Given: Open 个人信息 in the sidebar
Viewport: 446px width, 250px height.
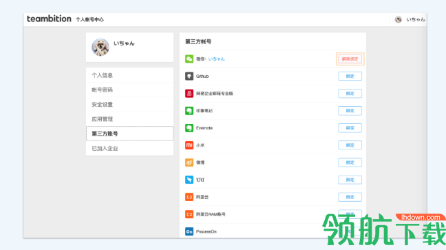Looking at the screenshot, I should click(x=129, y=75).
